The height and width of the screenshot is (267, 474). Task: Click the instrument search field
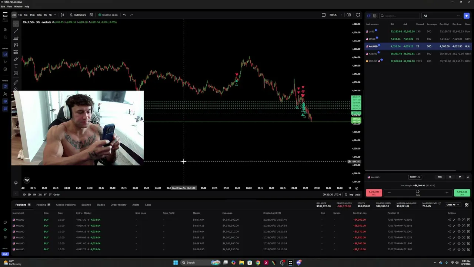click(399, 16)
